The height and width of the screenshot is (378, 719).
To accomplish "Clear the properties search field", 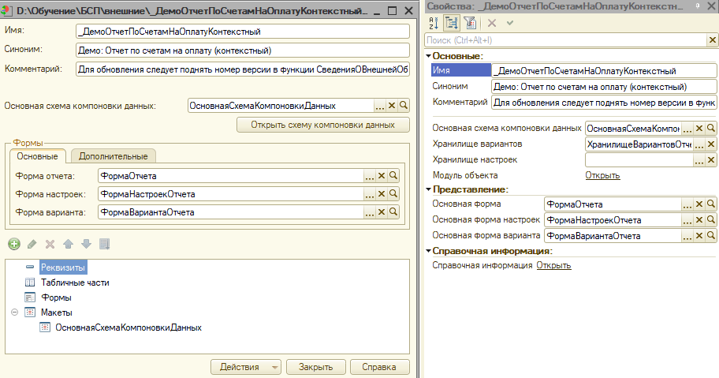I will tap(710, 39).
